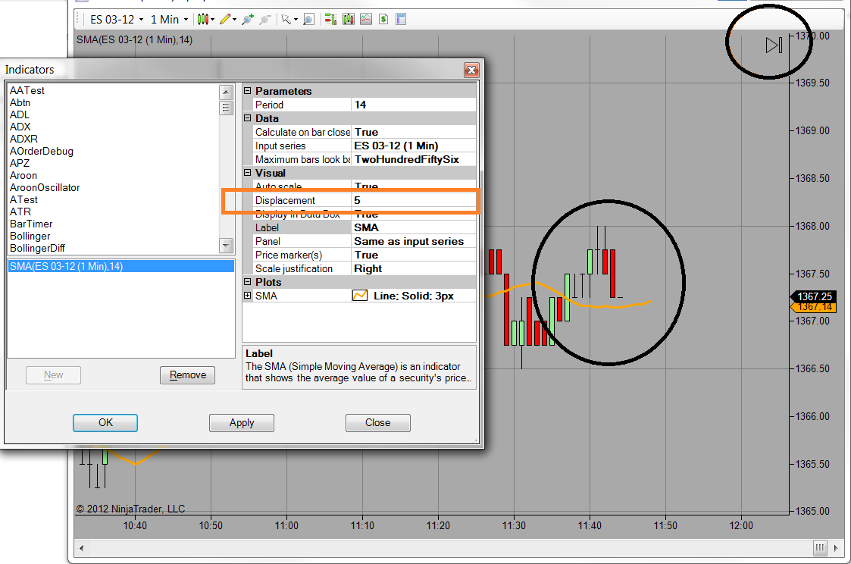Click the SMA plot line style icon
This screenshot has height=564, width=851.
click(360, 296)
